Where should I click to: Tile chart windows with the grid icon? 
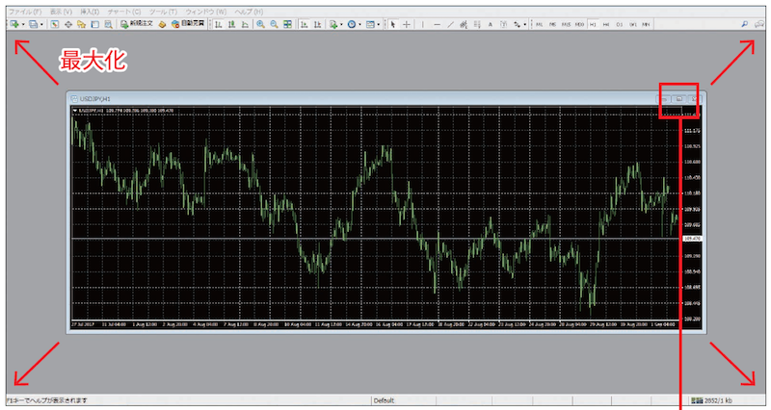[x=287, y=24]
